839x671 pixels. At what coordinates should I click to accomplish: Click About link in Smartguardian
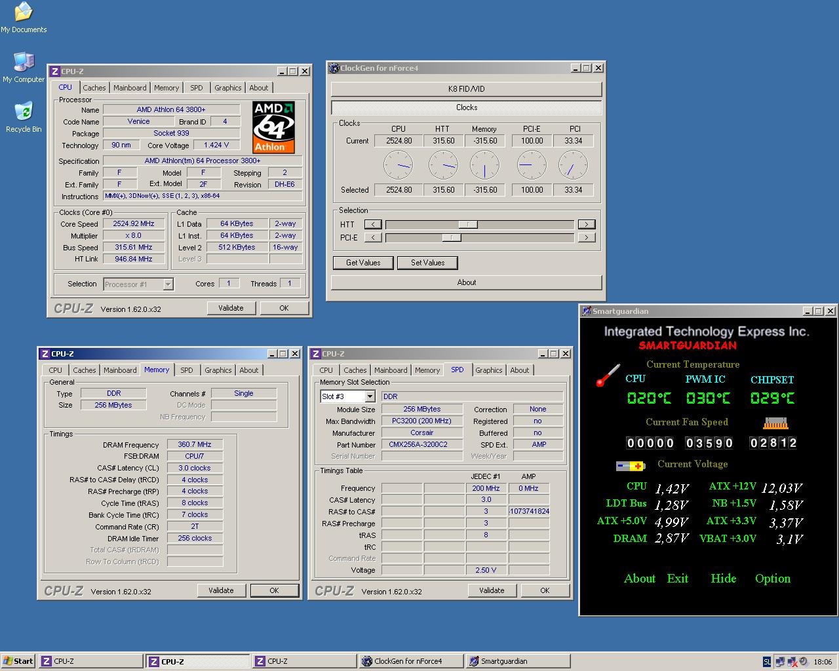(640, 579)
